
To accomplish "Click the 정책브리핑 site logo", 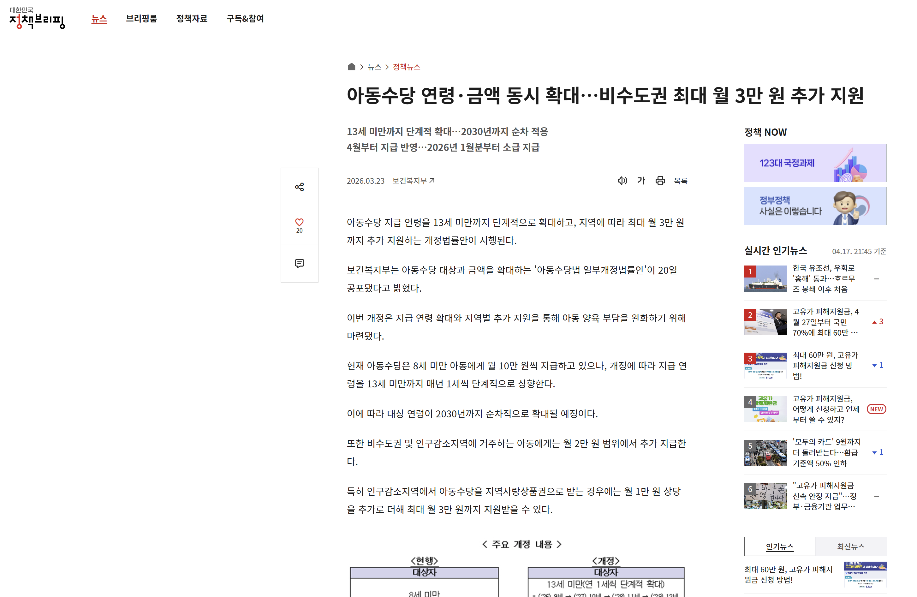I will pos(37,18).
